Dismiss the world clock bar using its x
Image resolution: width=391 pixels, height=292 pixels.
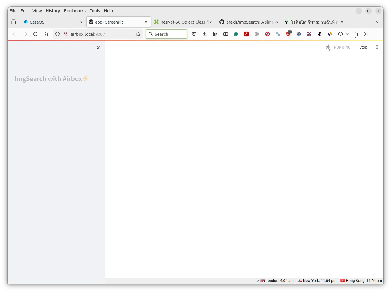point(258,281)
